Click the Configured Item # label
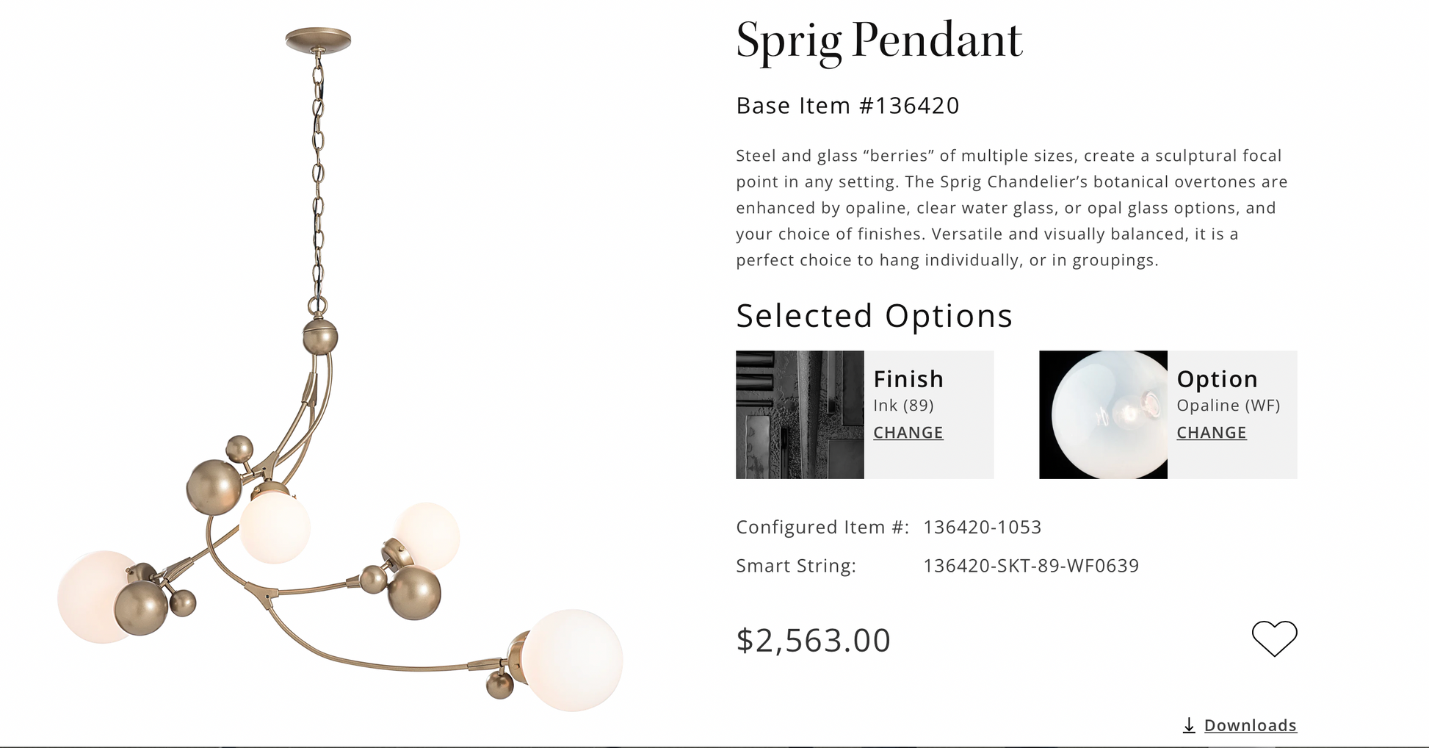The width and height of the screenshot is (1429, 748). click(x=822, y=528)
